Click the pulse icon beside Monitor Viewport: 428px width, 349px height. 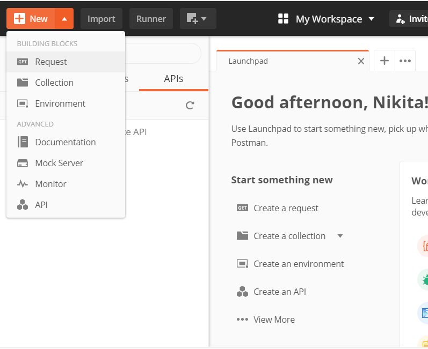pyautogui.click(x=23, y=184)
